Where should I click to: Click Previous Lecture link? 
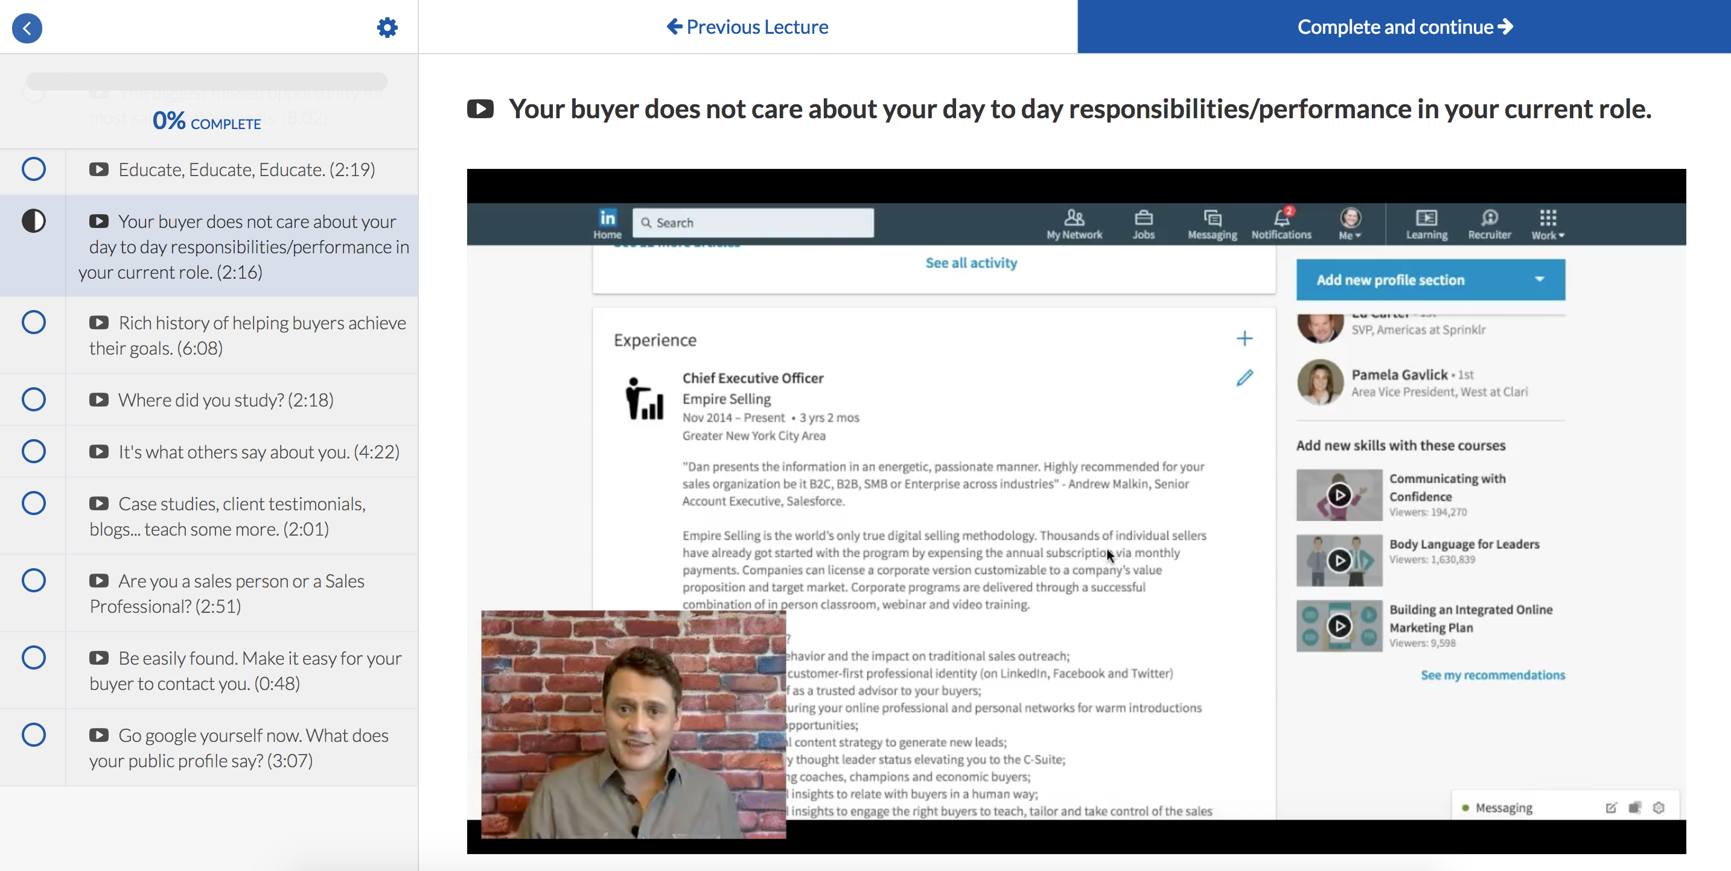747,27
